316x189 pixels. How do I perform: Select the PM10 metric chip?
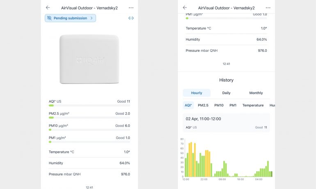219,105
